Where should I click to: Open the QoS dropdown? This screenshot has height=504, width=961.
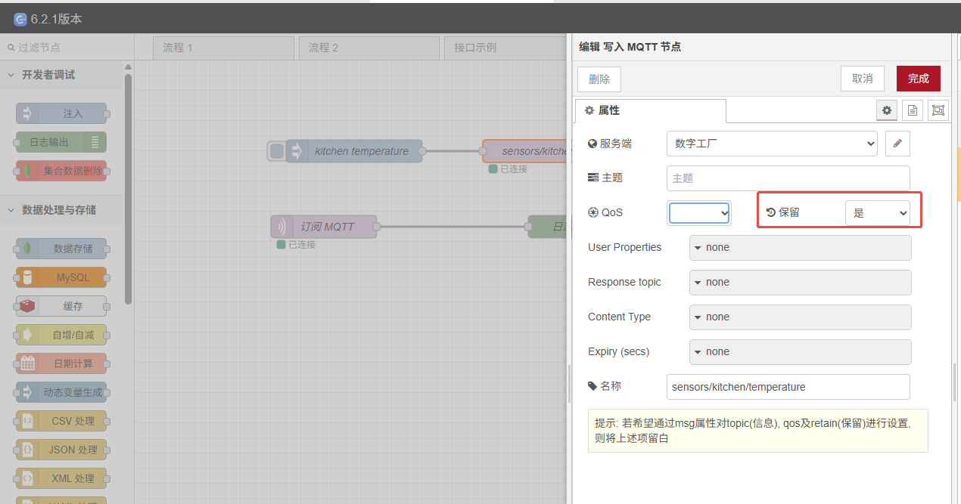pos(698,212)
